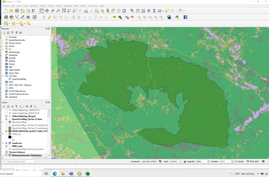
Task: Open the Plugins menu
Action: (43, 6)
